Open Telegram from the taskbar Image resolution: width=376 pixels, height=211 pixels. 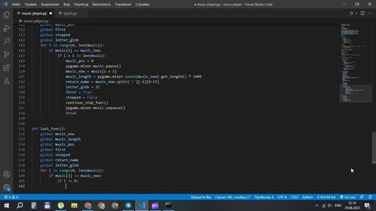pos(128,206)
